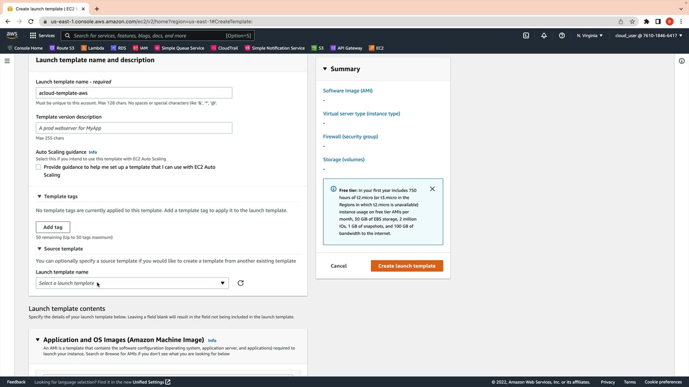The image size is (689, 387).
Task: Open the Terms footer link
Action: [630, 382]
